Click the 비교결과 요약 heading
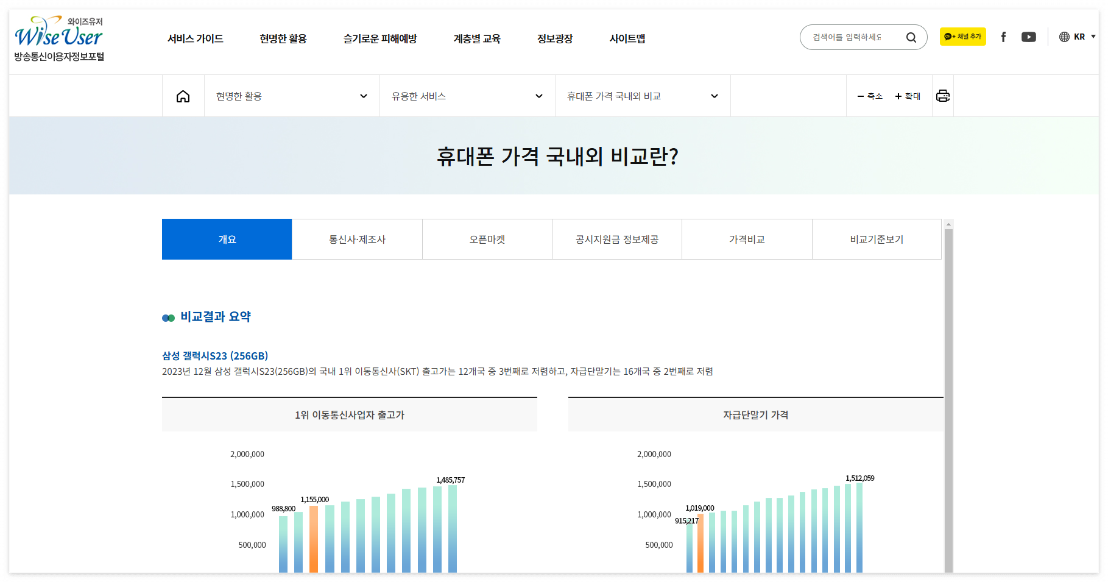This screenshot has height=582, width=1108. click(x=216, y=317)
